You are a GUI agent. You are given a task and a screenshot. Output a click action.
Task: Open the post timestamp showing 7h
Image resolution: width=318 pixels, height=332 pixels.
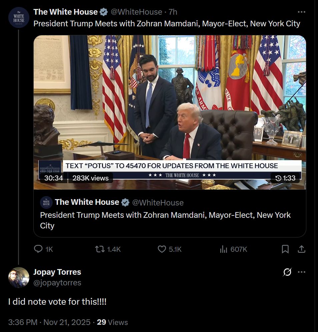[x=174, y=12]
